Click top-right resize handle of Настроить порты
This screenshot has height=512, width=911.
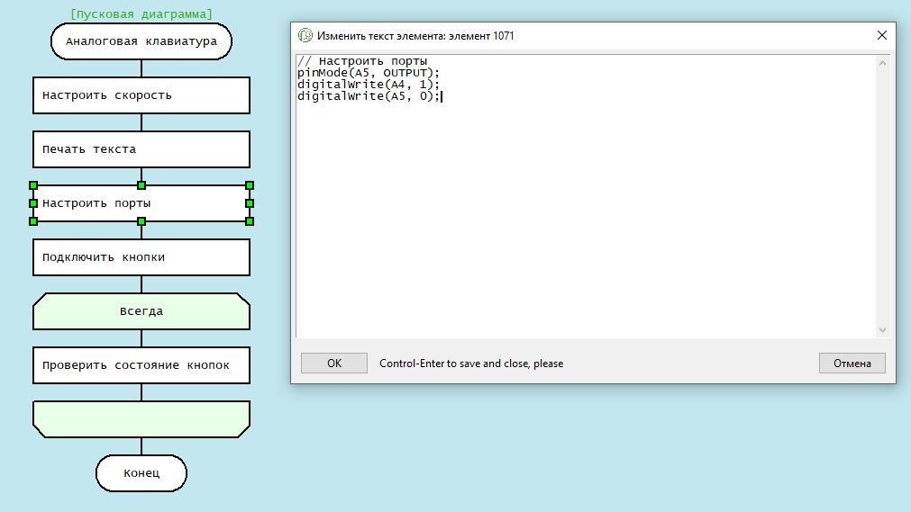click(x=250, y=185)
